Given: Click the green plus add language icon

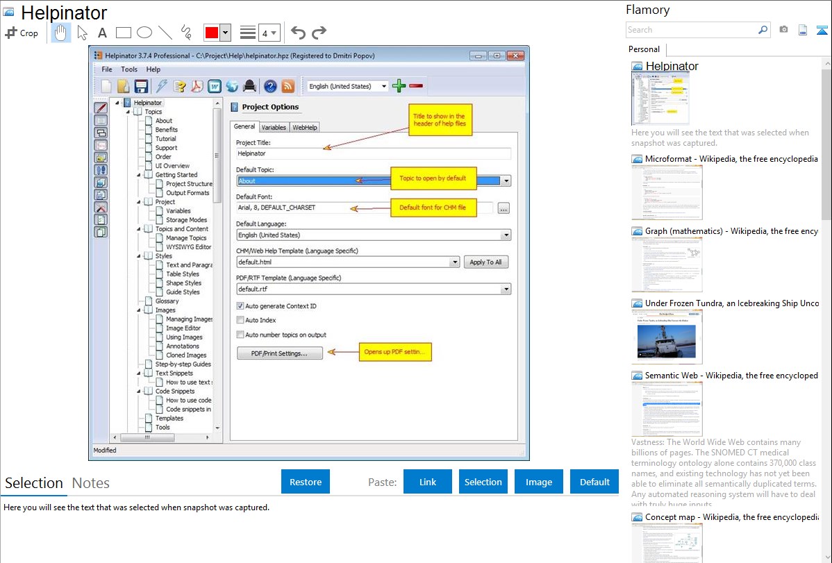Looking at the screenshot, I should coord(399,86).
